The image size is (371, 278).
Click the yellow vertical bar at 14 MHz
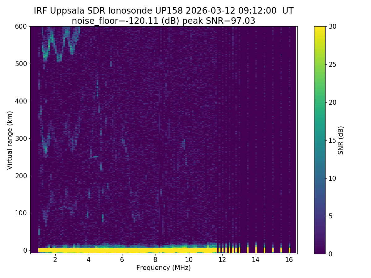tap(256, 249)
